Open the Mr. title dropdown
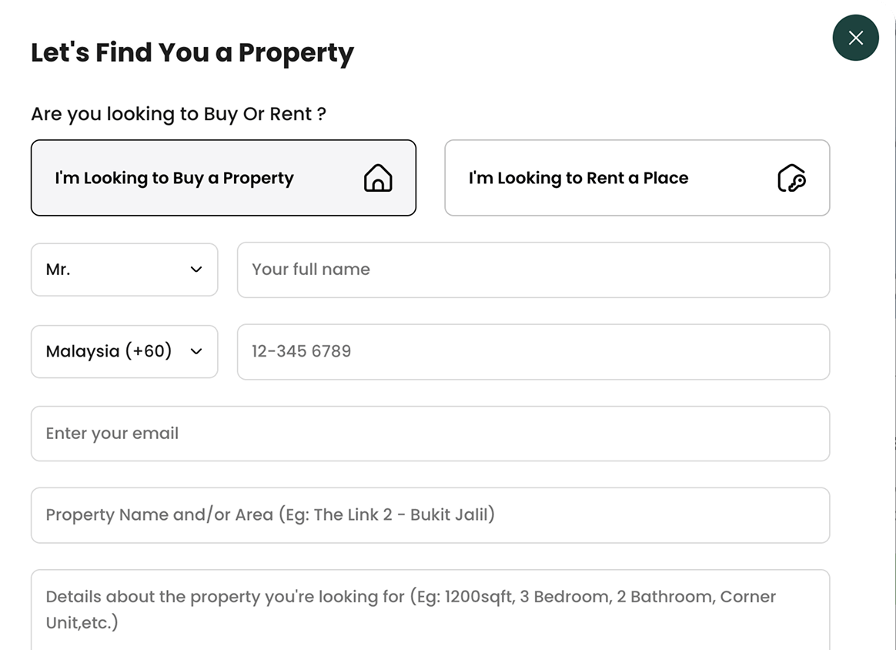 (124, 270)
